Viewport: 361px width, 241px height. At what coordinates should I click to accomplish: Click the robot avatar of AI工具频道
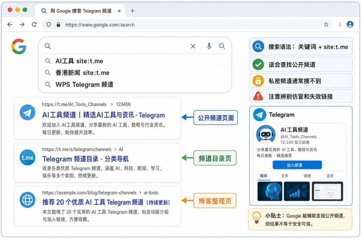click(x=266, y=135)
